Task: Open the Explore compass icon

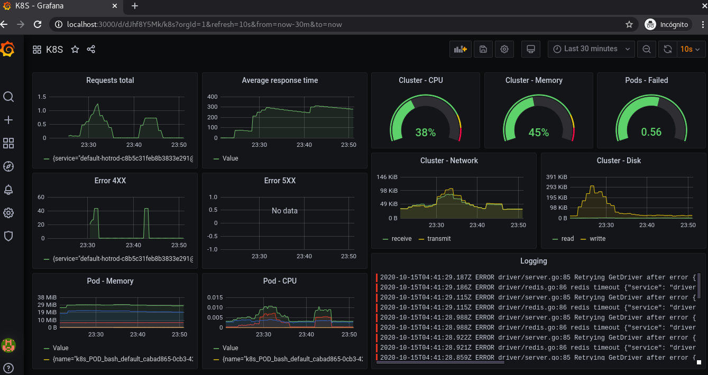Action: pyautogui.click(x=8, y=166)
